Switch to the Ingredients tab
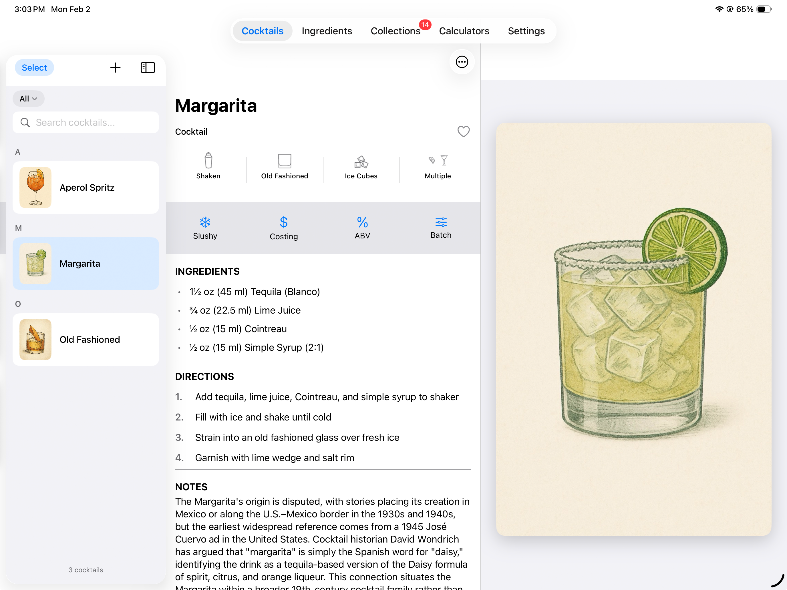 point(327,31)
